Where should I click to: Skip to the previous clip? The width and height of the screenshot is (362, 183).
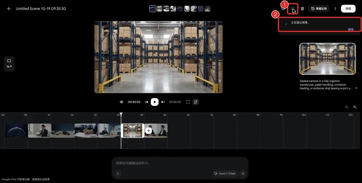pos(146,102)
